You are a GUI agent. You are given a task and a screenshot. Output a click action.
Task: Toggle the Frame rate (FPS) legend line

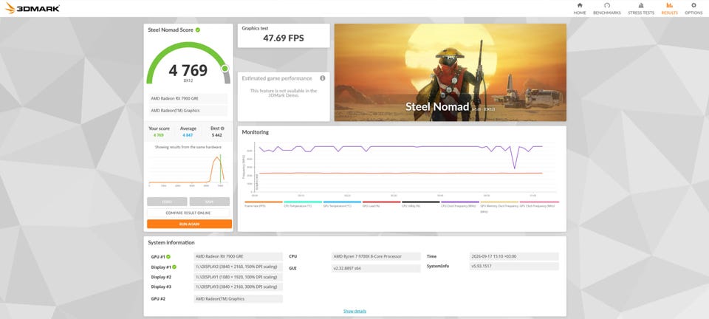point(264,204)
